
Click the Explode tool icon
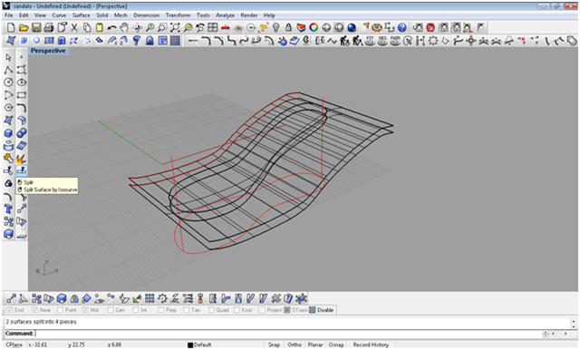[22, 159]
